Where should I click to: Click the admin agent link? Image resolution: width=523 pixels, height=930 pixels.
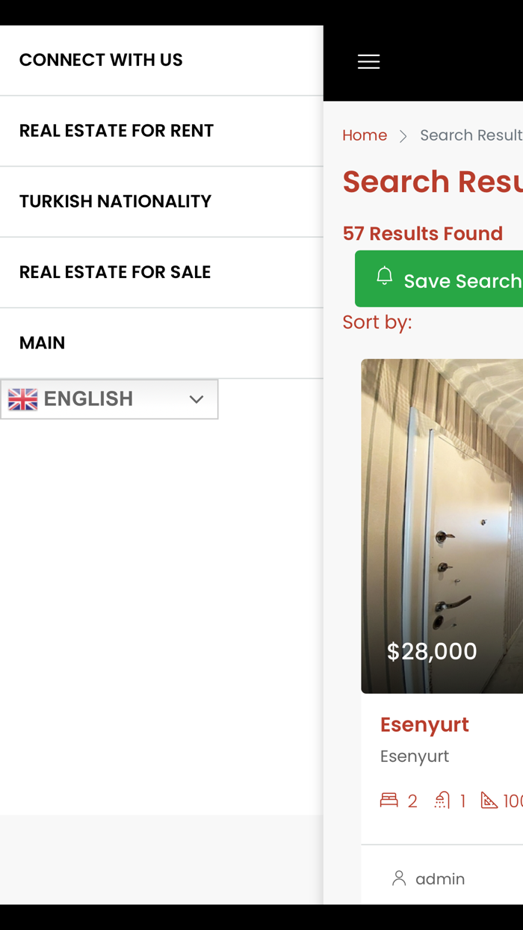pyautogui.click(x=440, y=879)
